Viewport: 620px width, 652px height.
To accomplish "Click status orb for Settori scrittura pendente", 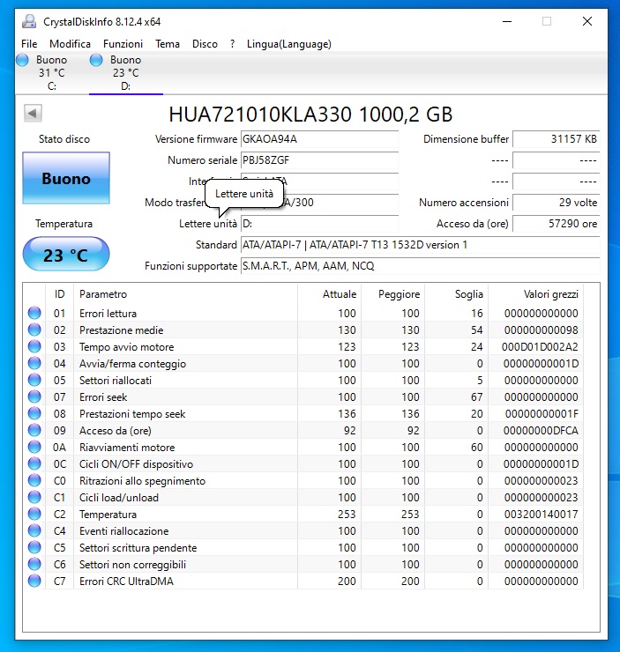I will point(34,548).
